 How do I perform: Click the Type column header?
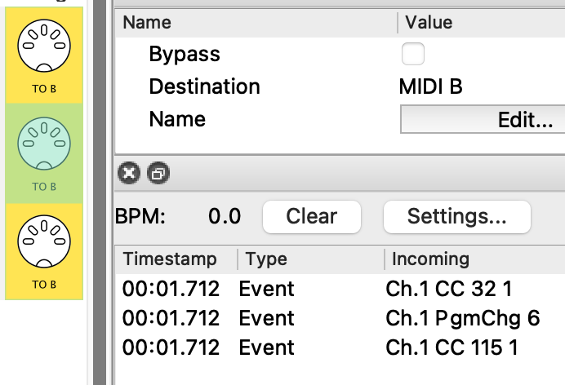[267, 259]
